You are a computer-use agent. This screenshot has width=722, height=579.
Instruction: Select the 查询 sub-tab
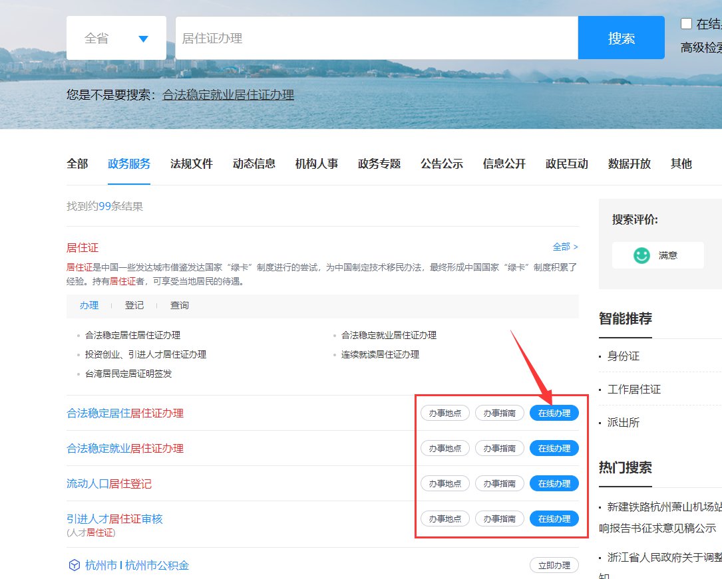180,305
